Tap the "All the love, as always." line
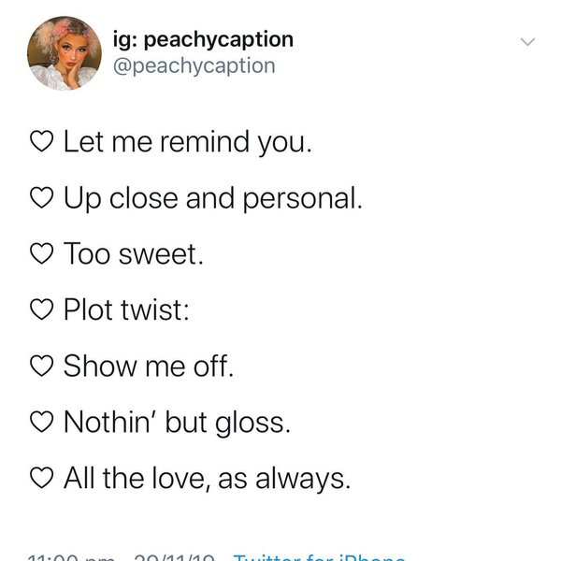 (x=207, y=480)
